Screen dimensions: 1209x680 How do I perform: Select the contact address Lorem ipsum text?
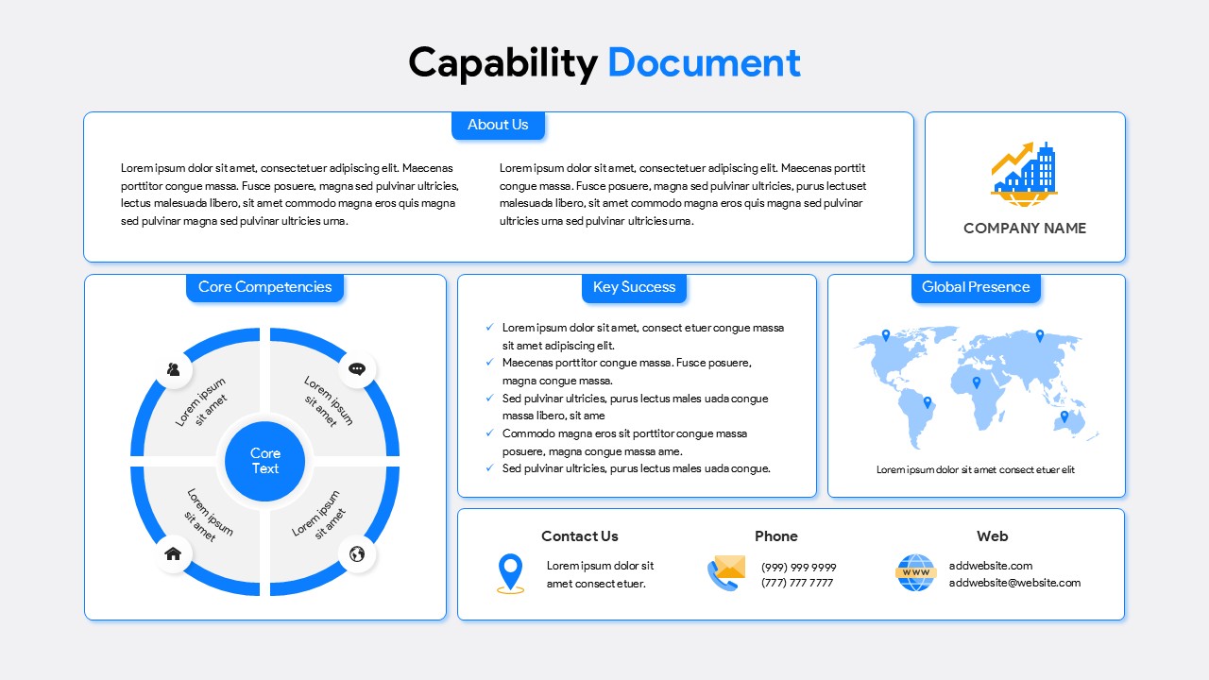[601, 574]
